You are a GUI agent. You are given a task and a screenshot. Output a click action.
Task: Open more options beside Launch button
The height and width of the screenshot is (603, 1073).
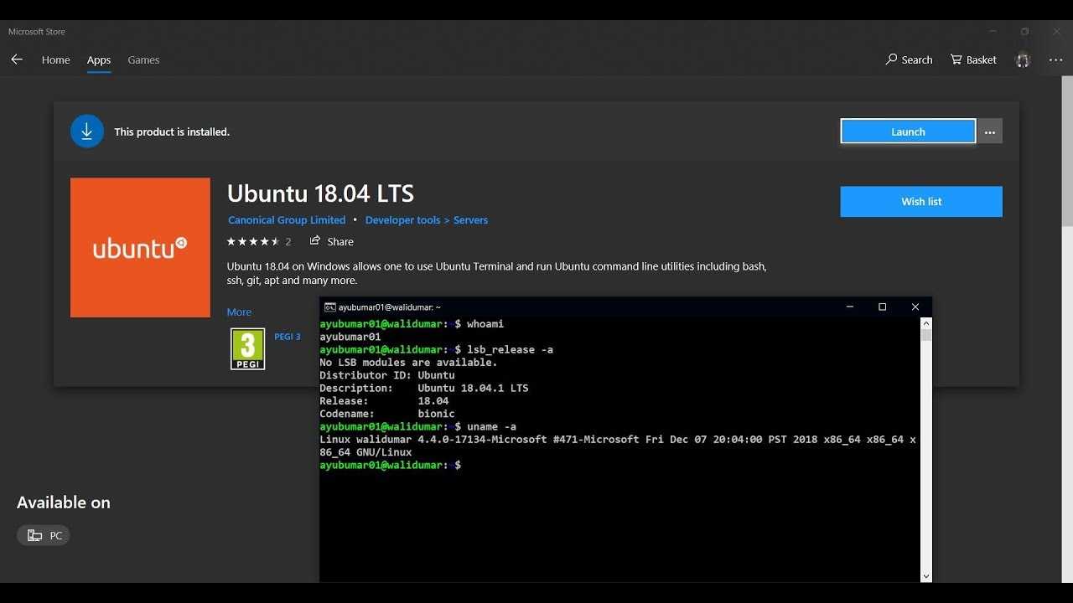pos(990,131)
